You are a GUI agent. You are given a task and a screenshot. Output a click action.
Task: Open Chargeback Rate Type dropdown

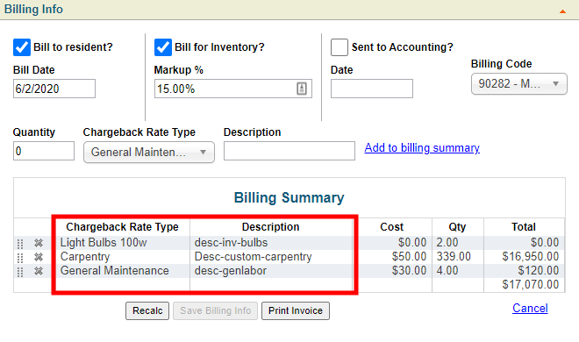[149, 152]
